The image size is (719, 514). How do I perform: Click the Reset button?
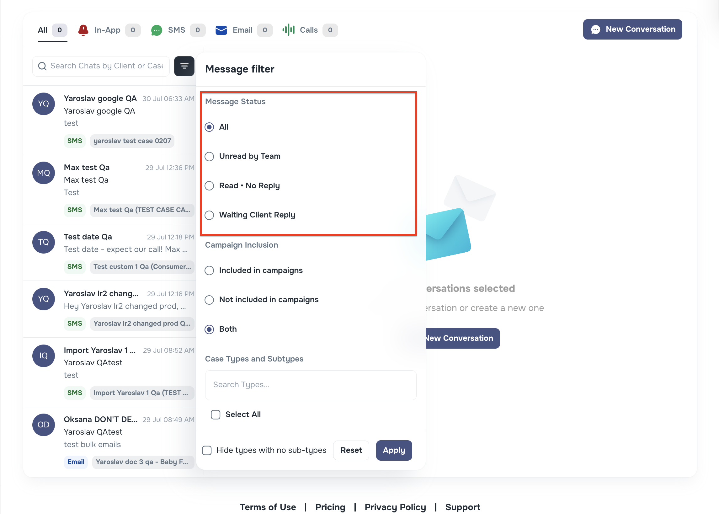click(351, 450)
